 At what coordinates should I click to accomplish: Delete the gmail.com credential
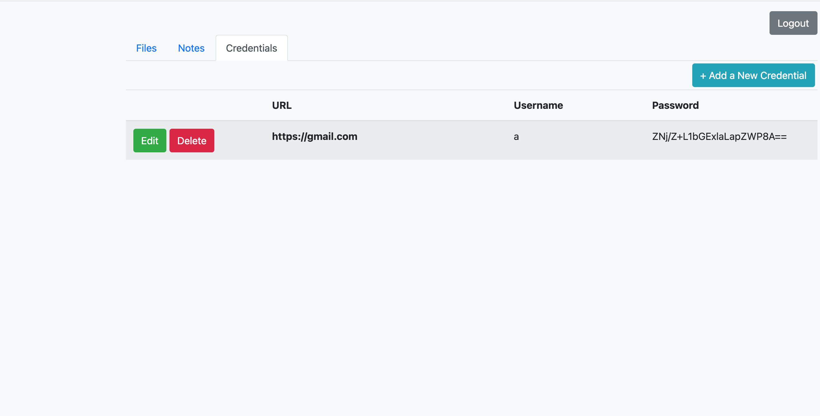[x=192, y=140]
